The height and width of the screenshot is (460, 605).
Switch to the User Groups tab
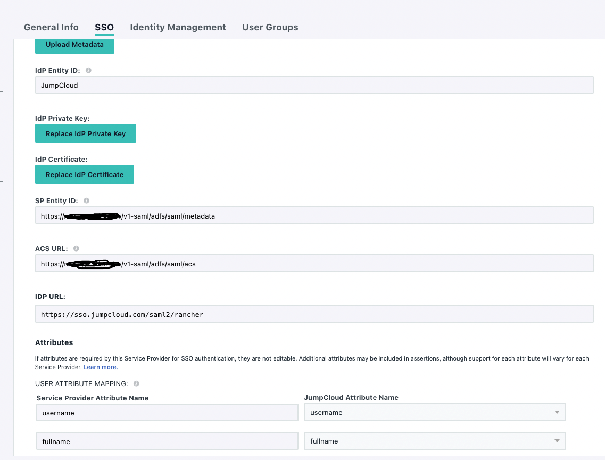(270, 27)
